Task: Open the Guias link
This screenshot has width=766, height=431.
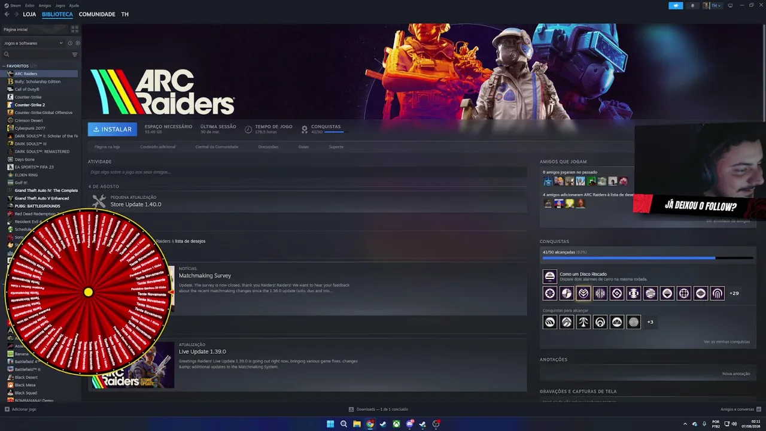Action: [303, 147]
